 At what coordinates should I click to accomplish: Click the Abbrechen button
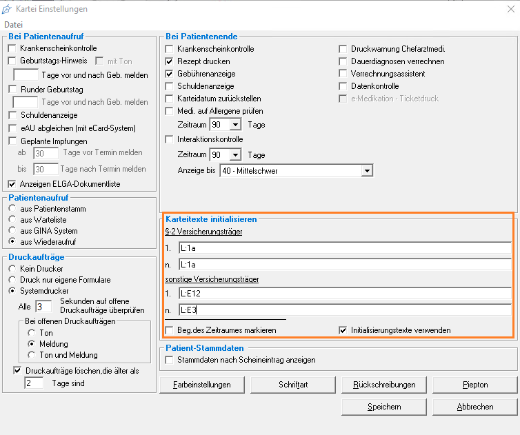click(x=474, y=407)
